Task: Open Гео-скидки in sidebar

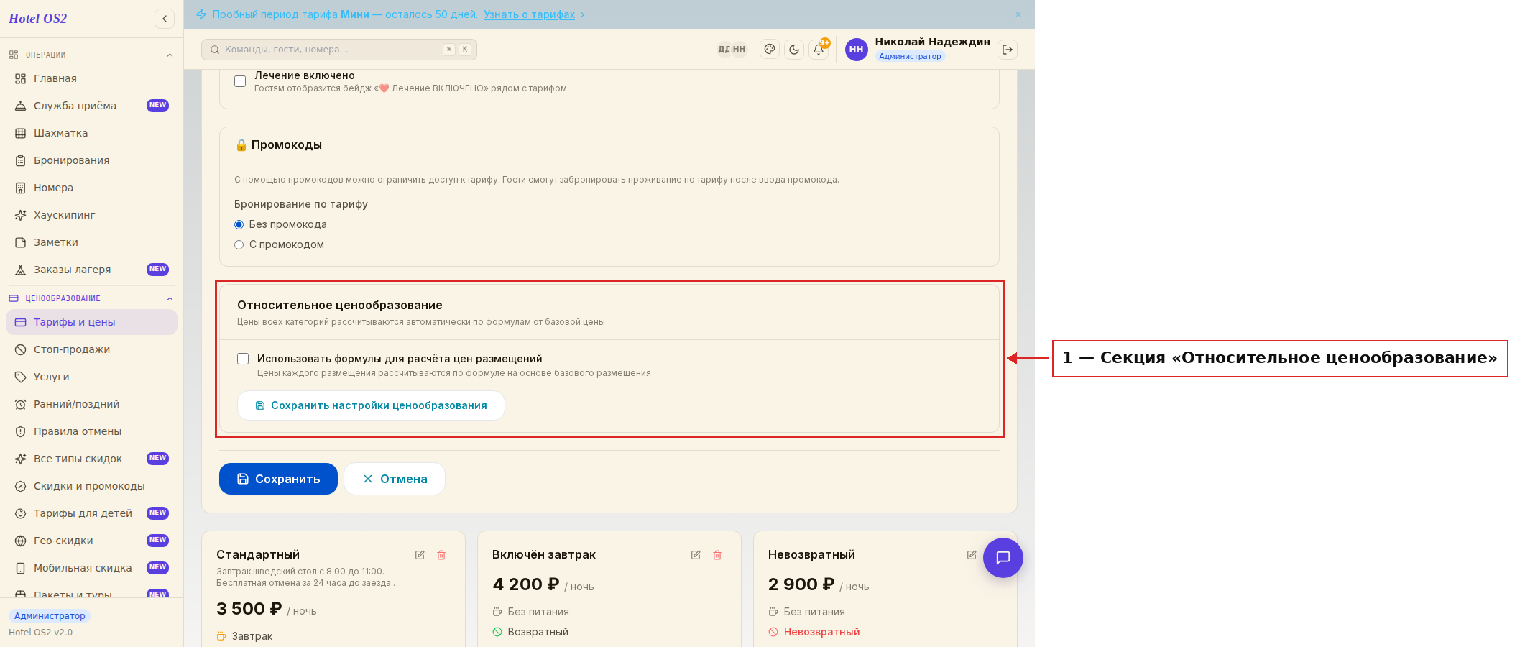Action: [91, 541]
